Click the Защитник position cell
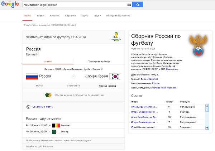Viewport: 215px width, 151px height. pyautogui.click(x=185, y=127)
